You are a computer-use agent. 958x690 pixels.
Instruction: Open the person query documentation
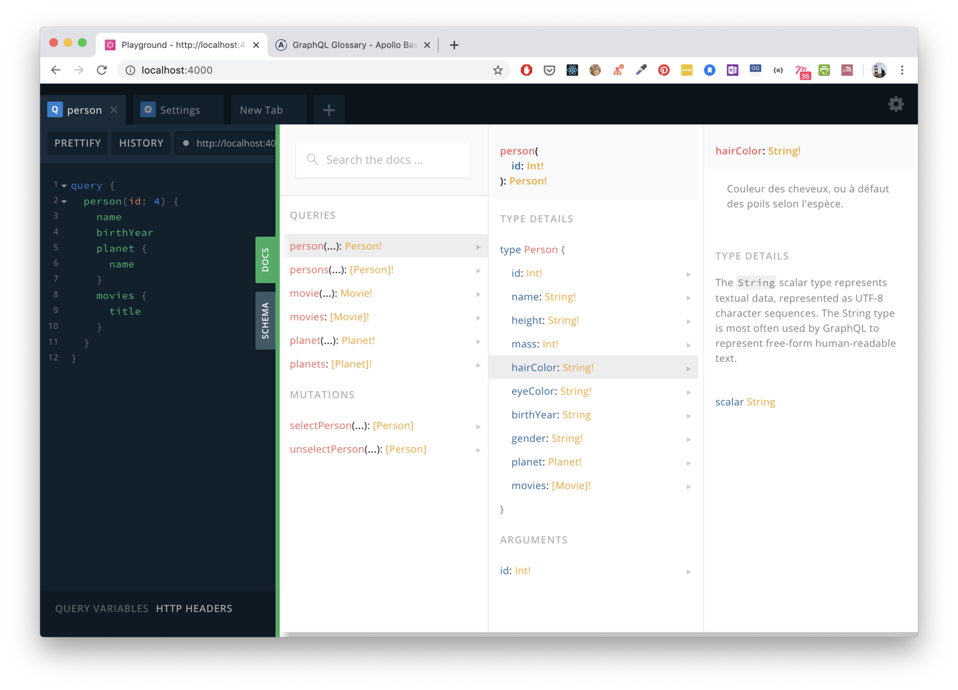384,246
